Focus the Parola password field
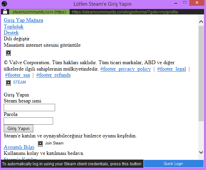Screen dimensions: 206x170 coord(28,121)
